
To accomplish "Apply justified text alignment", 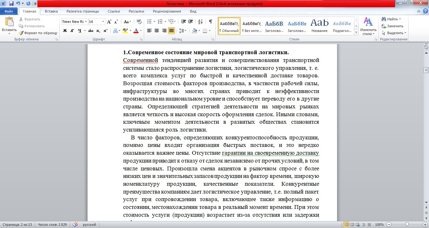I will pyautogui.click(x=171, y=31).
